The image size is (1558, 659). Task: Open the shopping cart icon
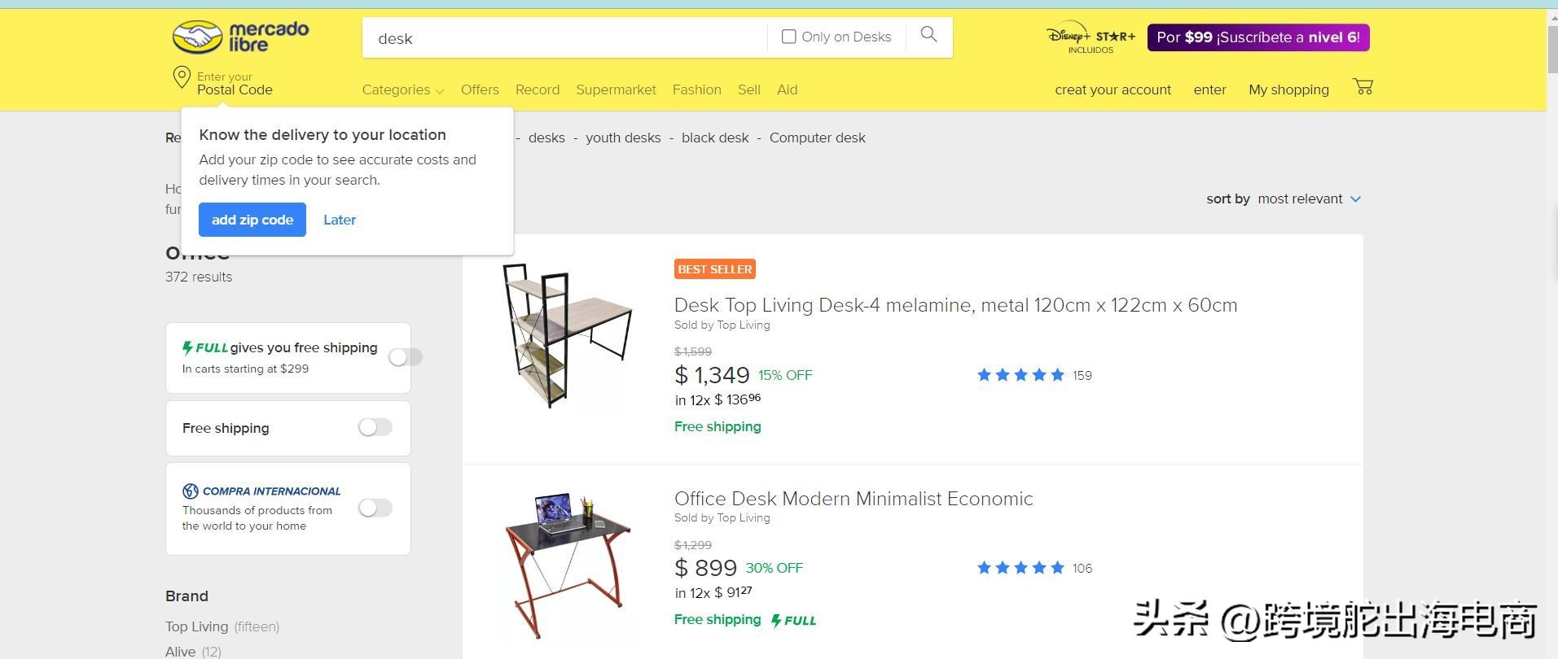[x=1363, y=86]
